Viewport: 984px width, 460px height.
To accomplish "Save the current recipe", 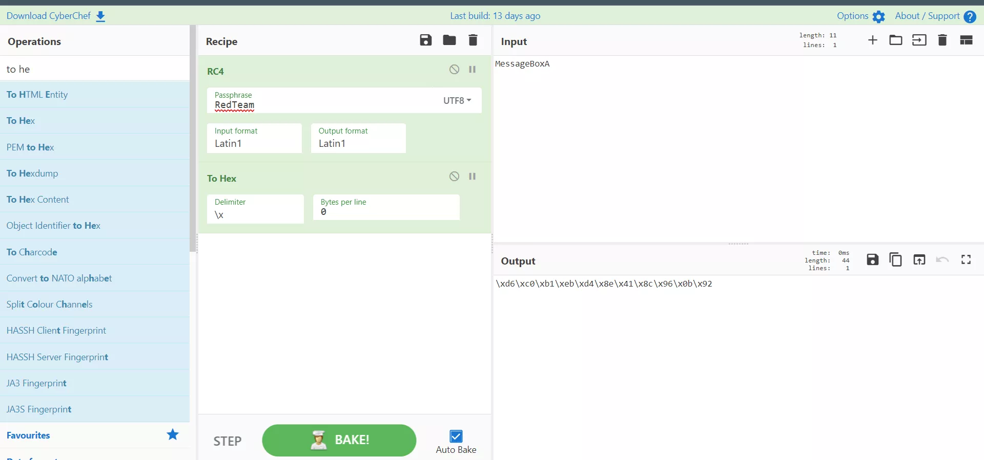I will click(x=425, y=40).
